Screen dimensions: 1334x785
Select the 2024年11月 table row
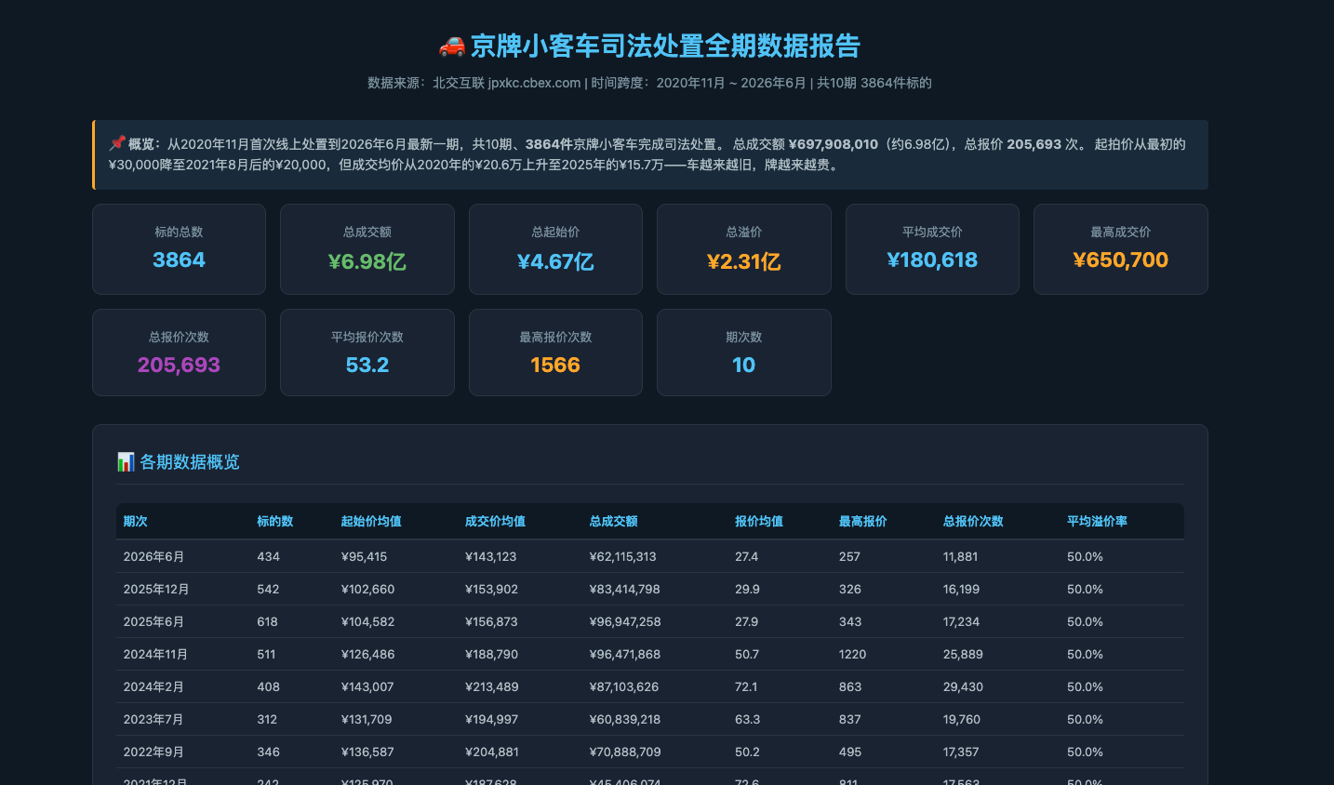click(650, 654)
